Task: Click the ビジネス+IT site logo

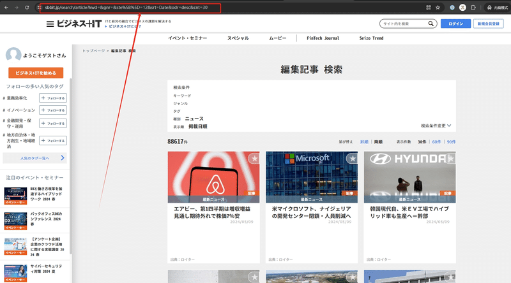Action: [79, 24]
